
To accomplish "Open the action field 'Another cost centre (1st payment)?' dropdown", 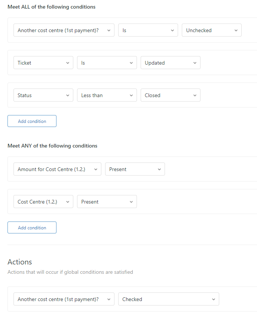I will (64, 299).
